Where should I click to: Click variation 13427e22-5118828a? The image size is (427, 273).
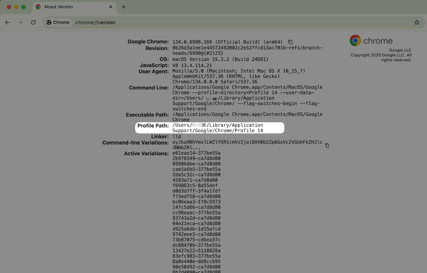[x=196, y=251]
